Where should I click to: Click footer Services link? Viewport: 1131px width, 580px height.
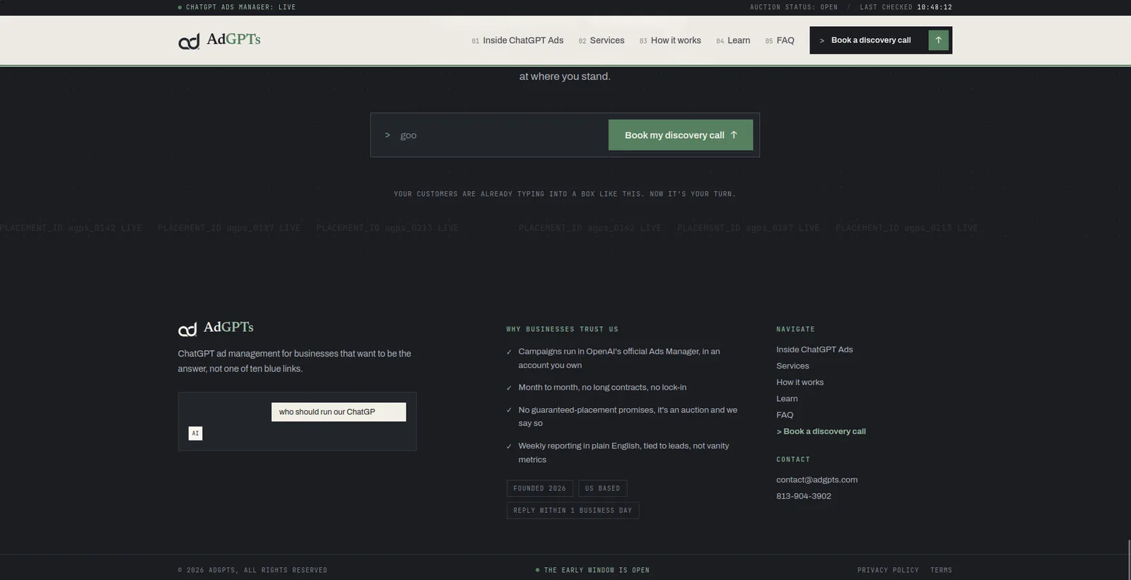tap(792, 366)
